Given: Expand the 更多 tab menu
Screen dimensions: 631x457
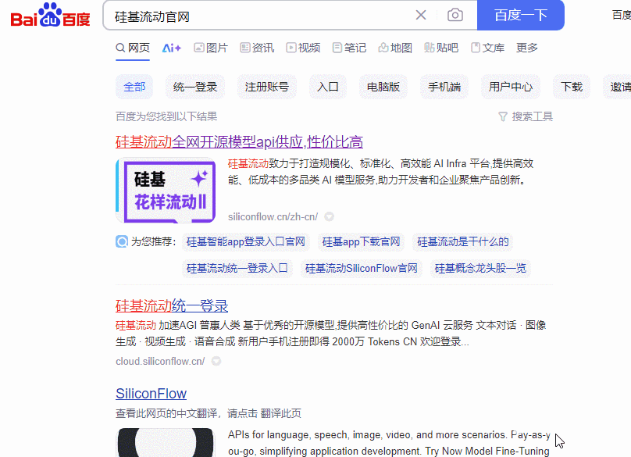Looking at the screenshot, I should click(x=527, y=48).
